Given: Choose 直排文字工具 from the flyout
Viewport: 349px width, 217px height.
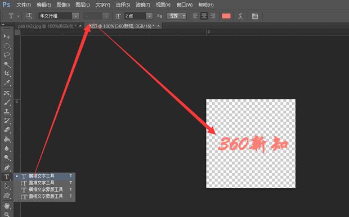Looking at the screenshot, I should (44, 183).
